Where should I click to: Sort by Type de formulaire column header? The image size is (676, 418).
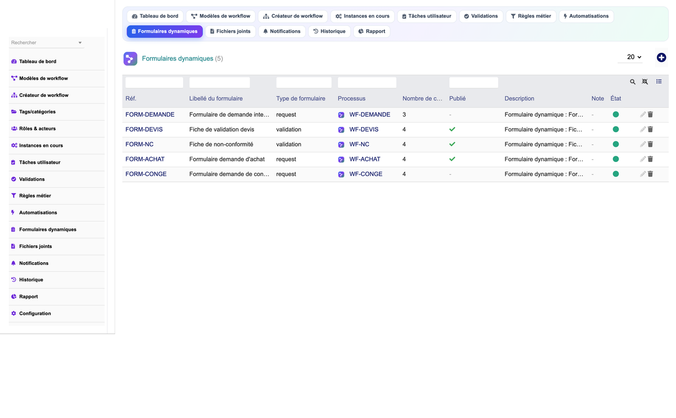(x=301, y=98)
